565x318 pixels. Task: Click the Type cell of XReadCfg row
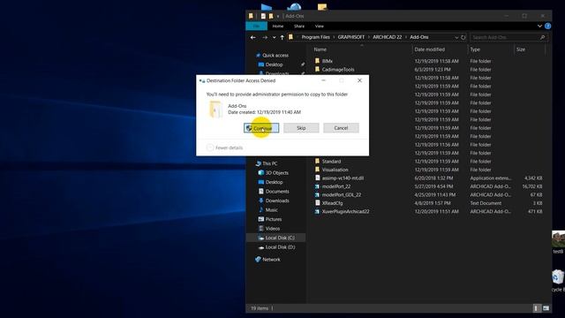486,203
